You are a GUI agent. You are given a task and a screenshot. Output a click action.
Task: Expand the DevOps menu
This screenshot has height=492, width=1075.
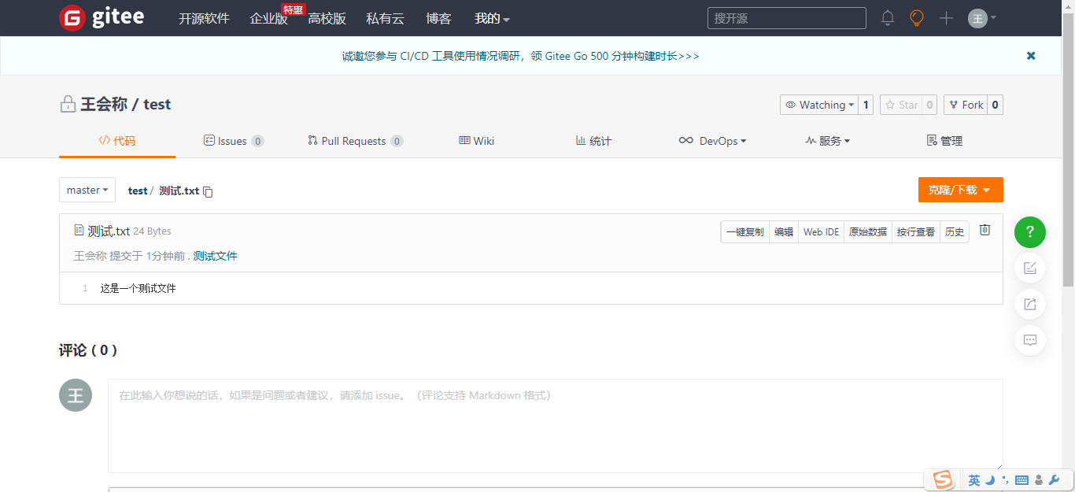point(712,141)
